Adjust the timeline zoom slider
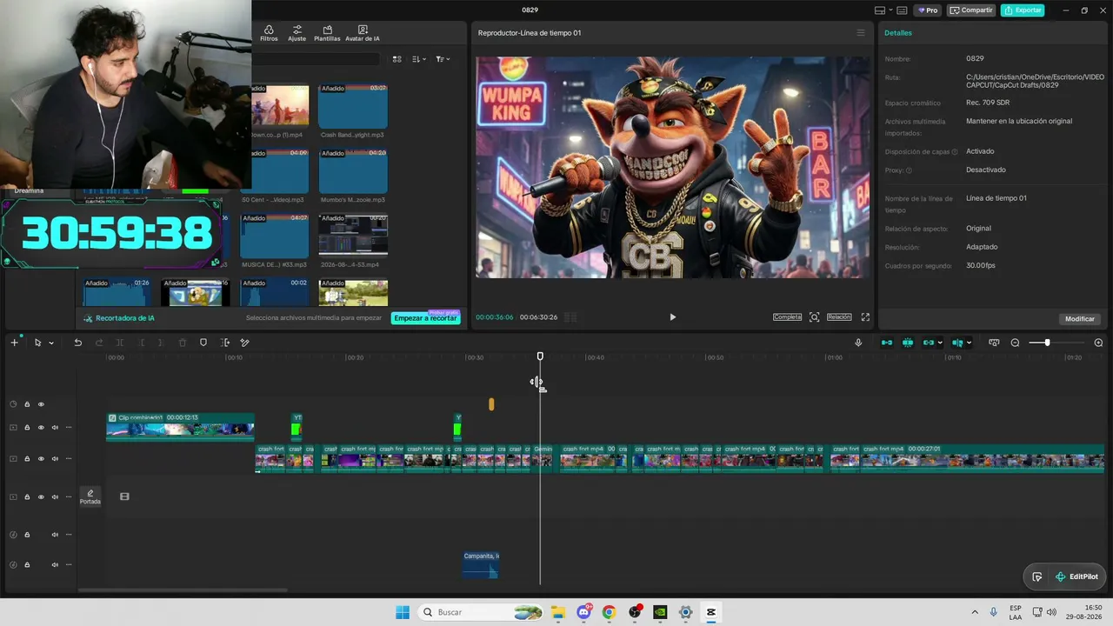 (1047, 343)
